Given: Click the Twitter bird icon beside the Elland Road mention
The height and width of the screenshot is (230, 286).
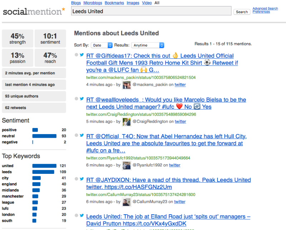Looking at the screenshot, I should pos(82,215).
